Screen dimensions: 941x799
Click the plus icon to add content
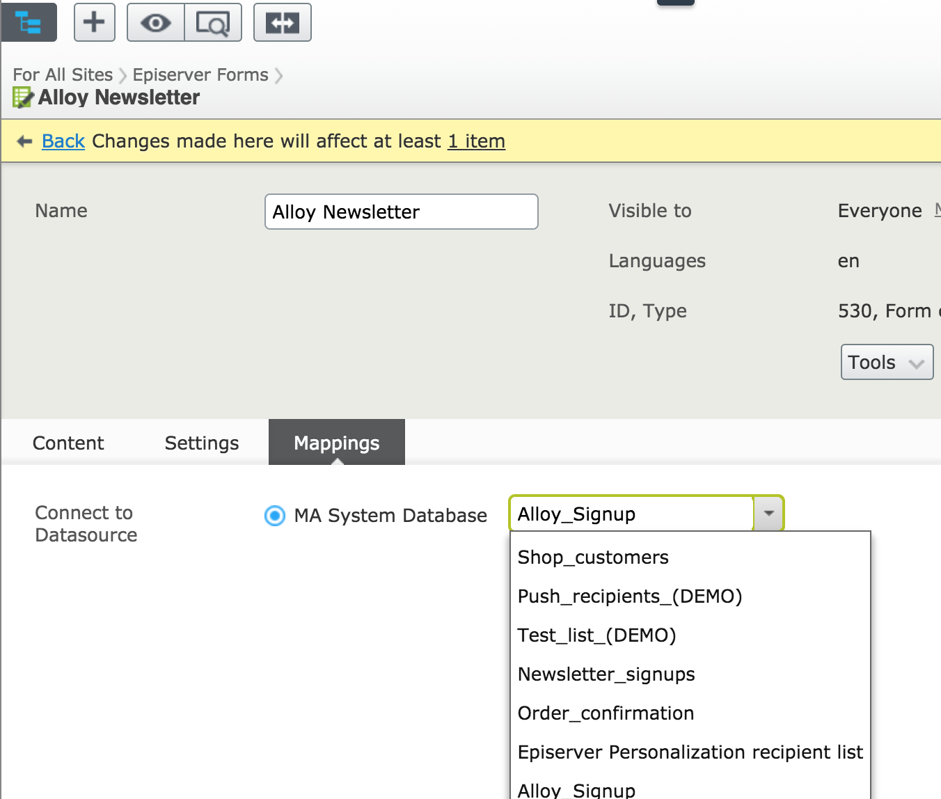click(x=95, y=22)
